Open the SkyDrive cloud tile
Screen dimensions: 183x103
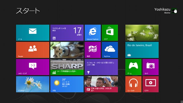pyautogui.click(x=110, y=50)
